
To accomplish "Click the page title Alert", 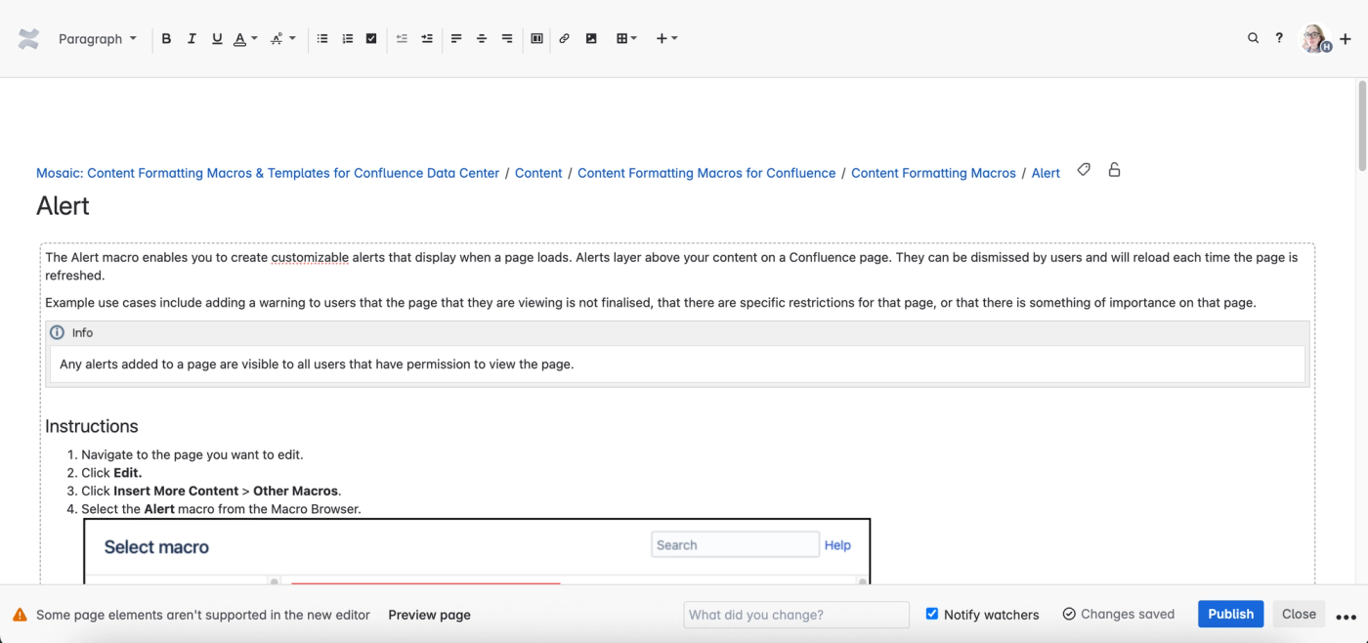I will point(63,206).
